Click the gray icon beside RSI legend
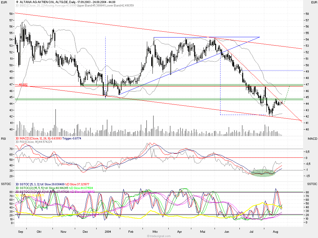The width and height of the screenshot is (318, 238). pos(17,142)
